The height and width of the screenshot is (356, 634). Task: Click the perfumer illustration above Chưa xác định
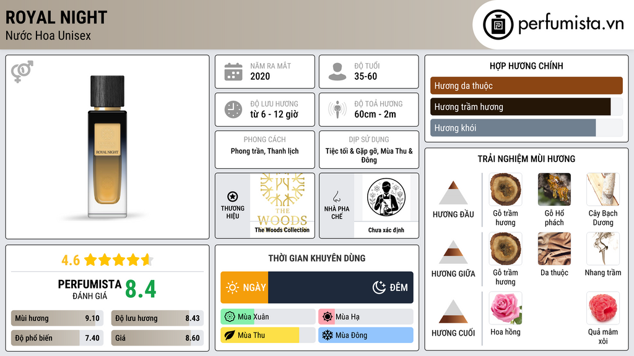[x=386, y=197]
